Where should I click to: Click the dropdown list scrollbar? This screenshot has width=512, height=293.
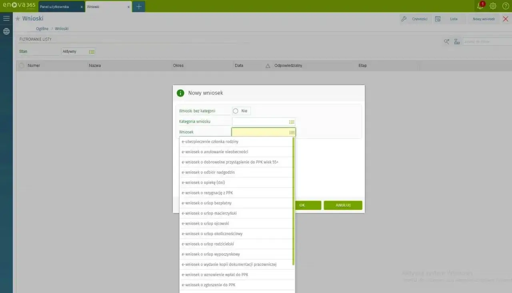(294, 201)
